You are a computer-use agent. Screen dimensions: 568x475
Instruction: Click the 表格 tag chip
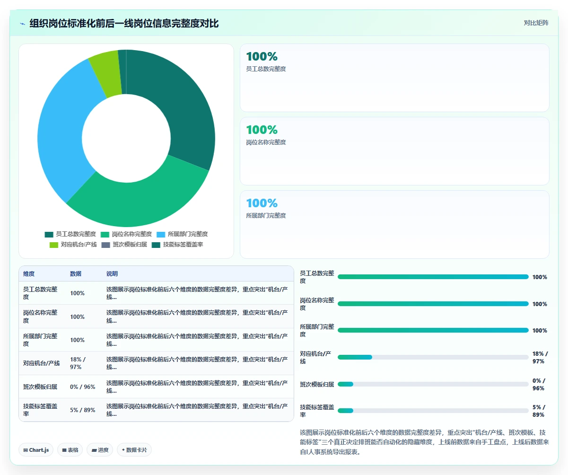pos(70,450)
